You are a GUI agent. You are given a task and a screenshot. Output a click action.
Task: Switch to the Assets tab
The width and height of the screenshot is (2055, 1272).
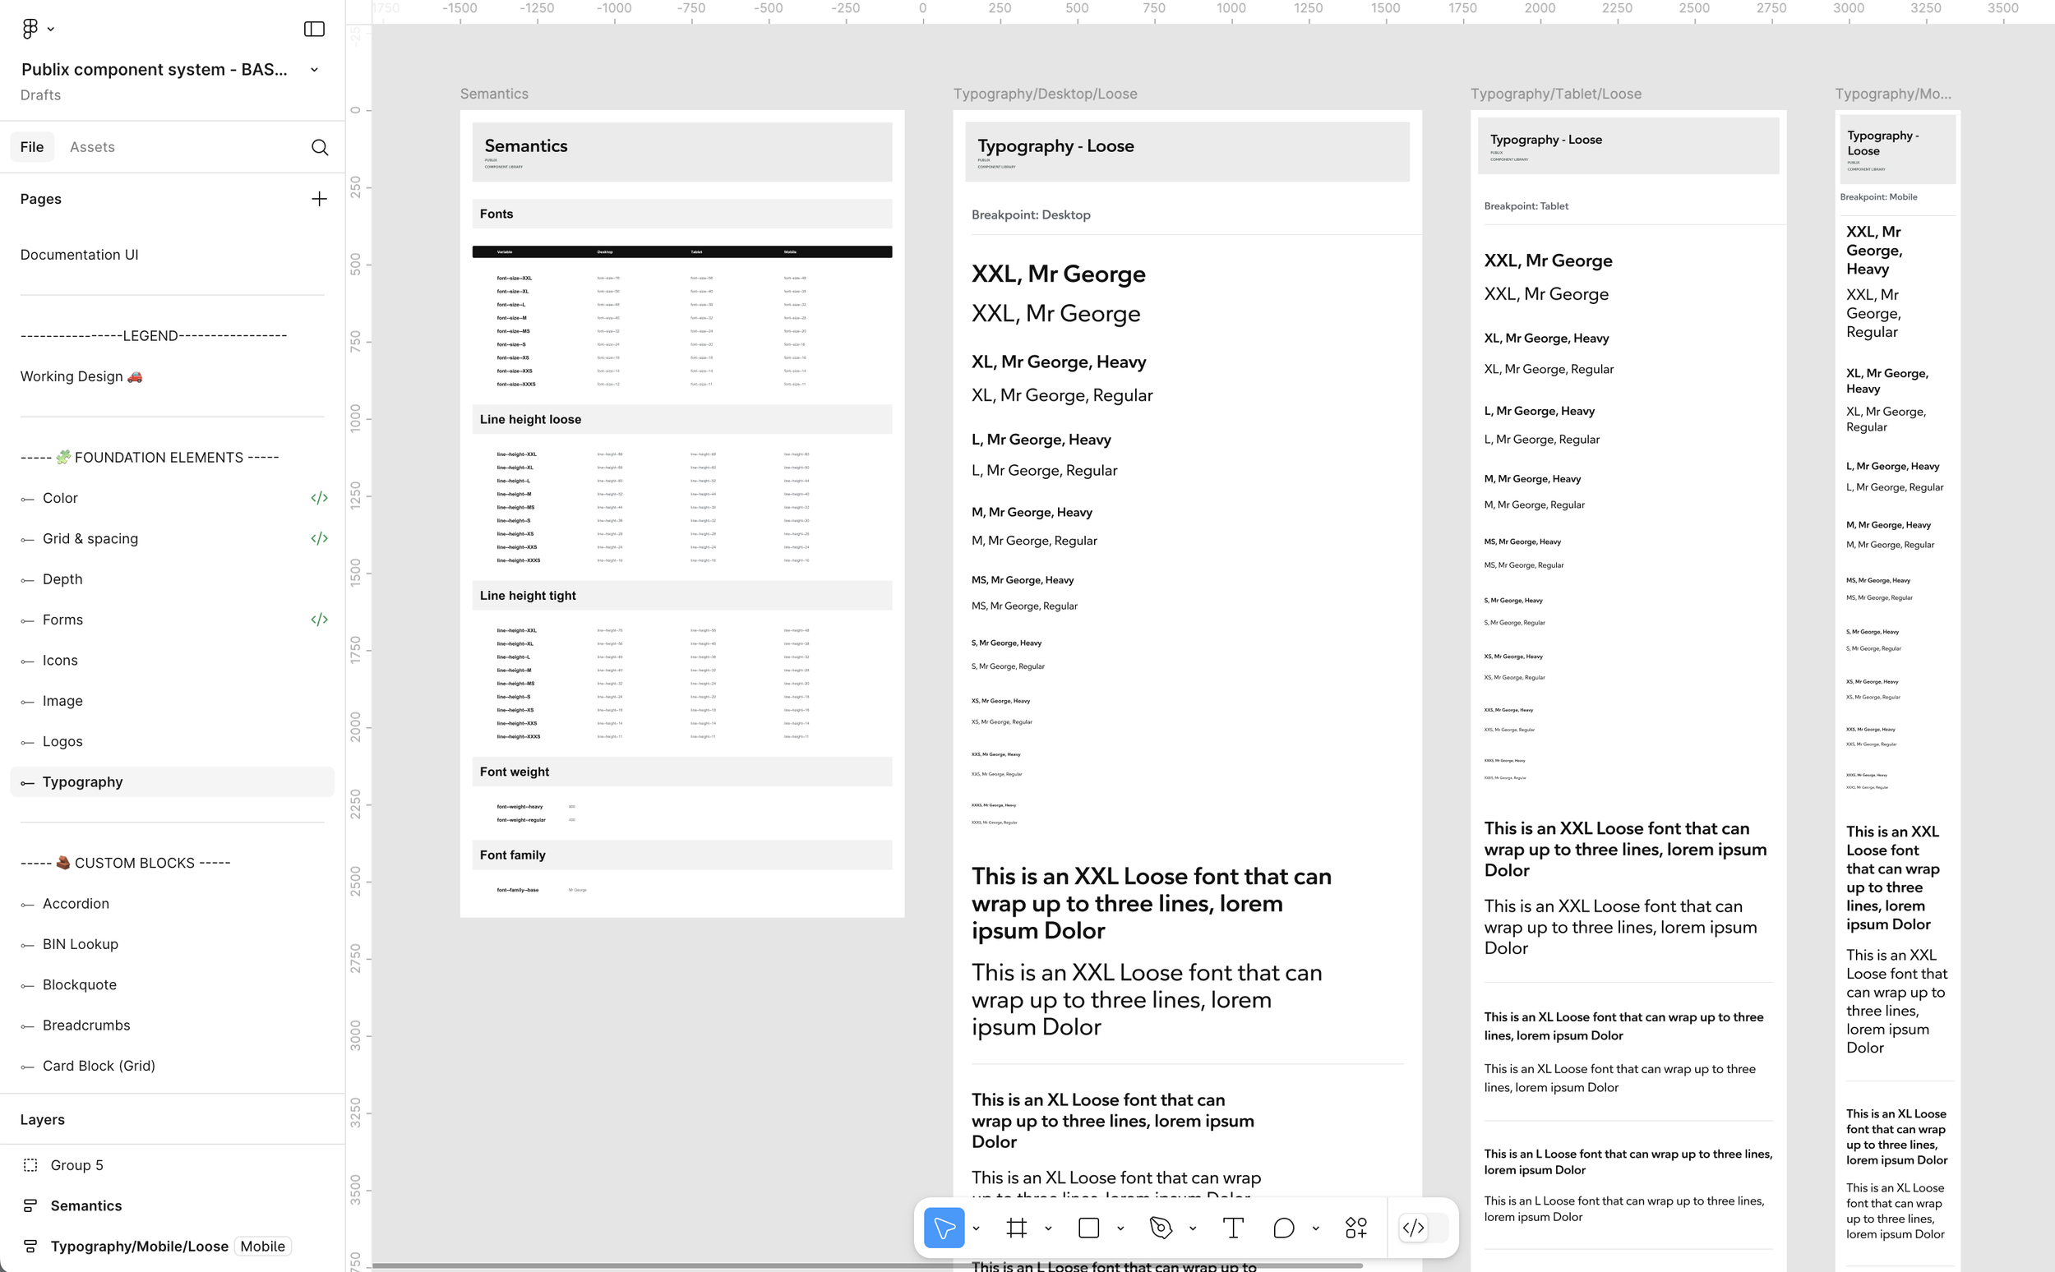pos(92,147)
